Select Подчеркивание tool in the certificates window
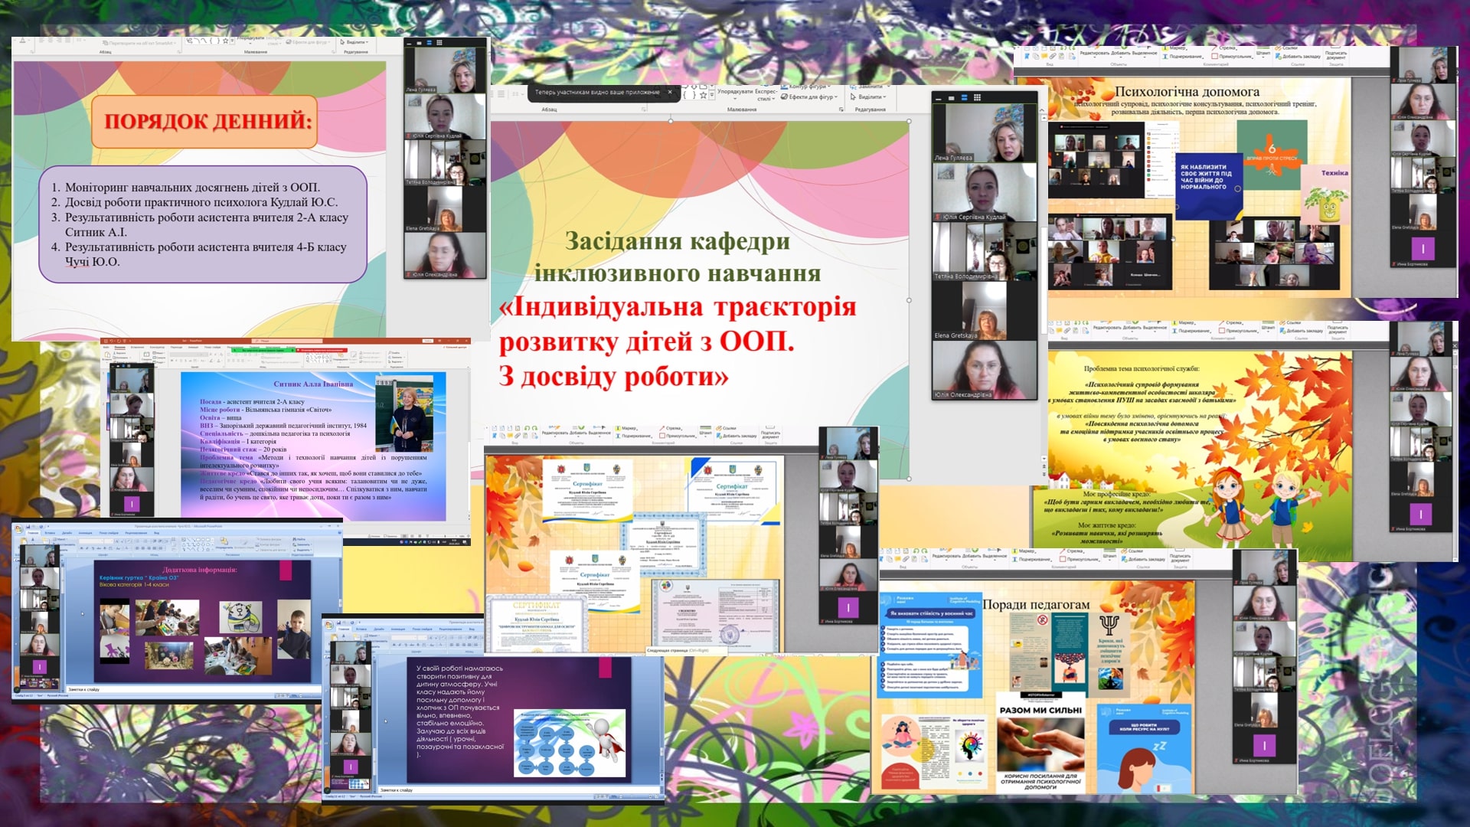 [634, 436]
